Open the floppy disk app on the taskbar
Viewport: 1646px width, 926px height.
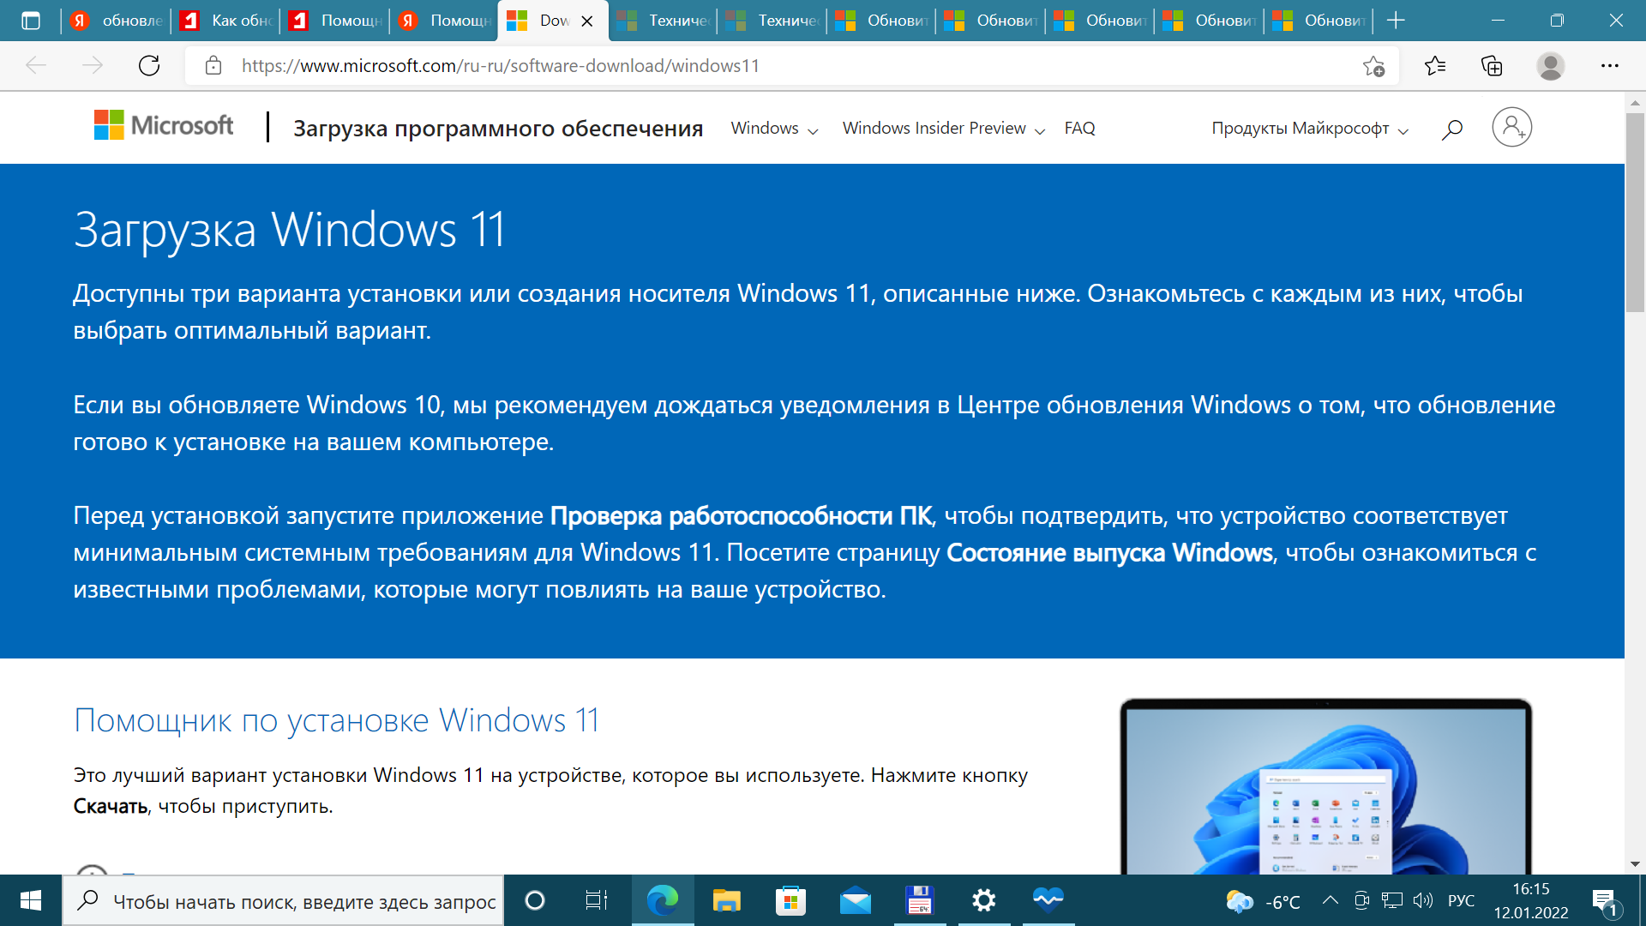(919, 900)
